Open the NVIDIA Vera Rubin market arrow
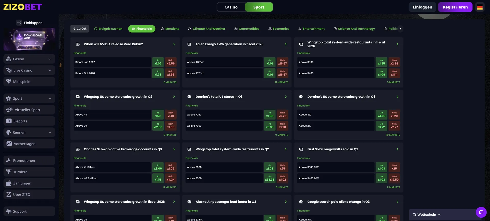 [174, 44]
